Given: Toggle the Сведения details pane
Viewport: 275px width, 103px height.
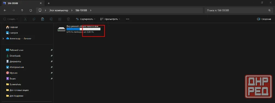Looking at the screenshot, I should (x=264, y=19).
